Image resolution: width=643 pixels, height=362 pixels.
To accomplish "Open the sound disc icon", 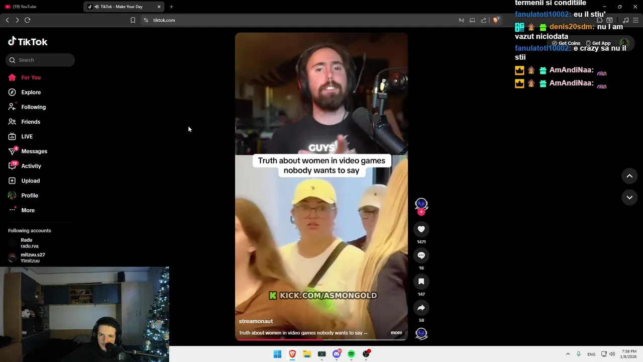I will tap(421, 333).
